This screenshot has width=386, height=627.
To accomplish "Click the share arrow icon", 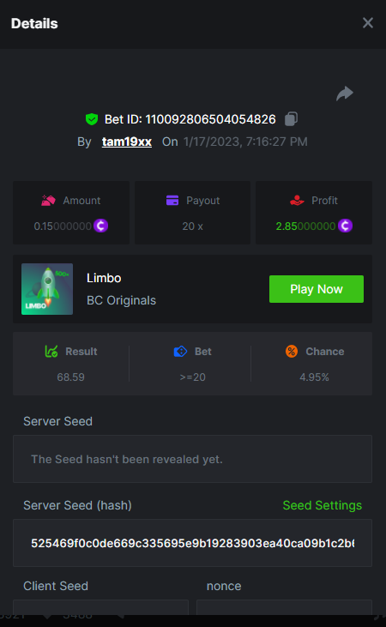I will pyautogui.click(x=345, y=93).
